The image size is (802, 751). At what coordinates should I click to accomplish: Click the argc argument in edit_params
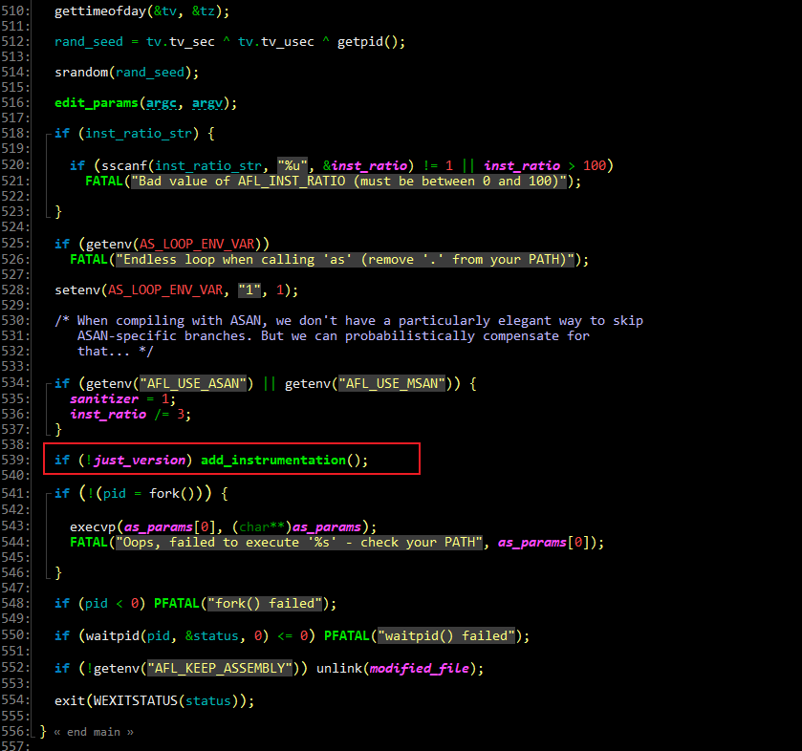pyautogui.click(x=162, y=103)
